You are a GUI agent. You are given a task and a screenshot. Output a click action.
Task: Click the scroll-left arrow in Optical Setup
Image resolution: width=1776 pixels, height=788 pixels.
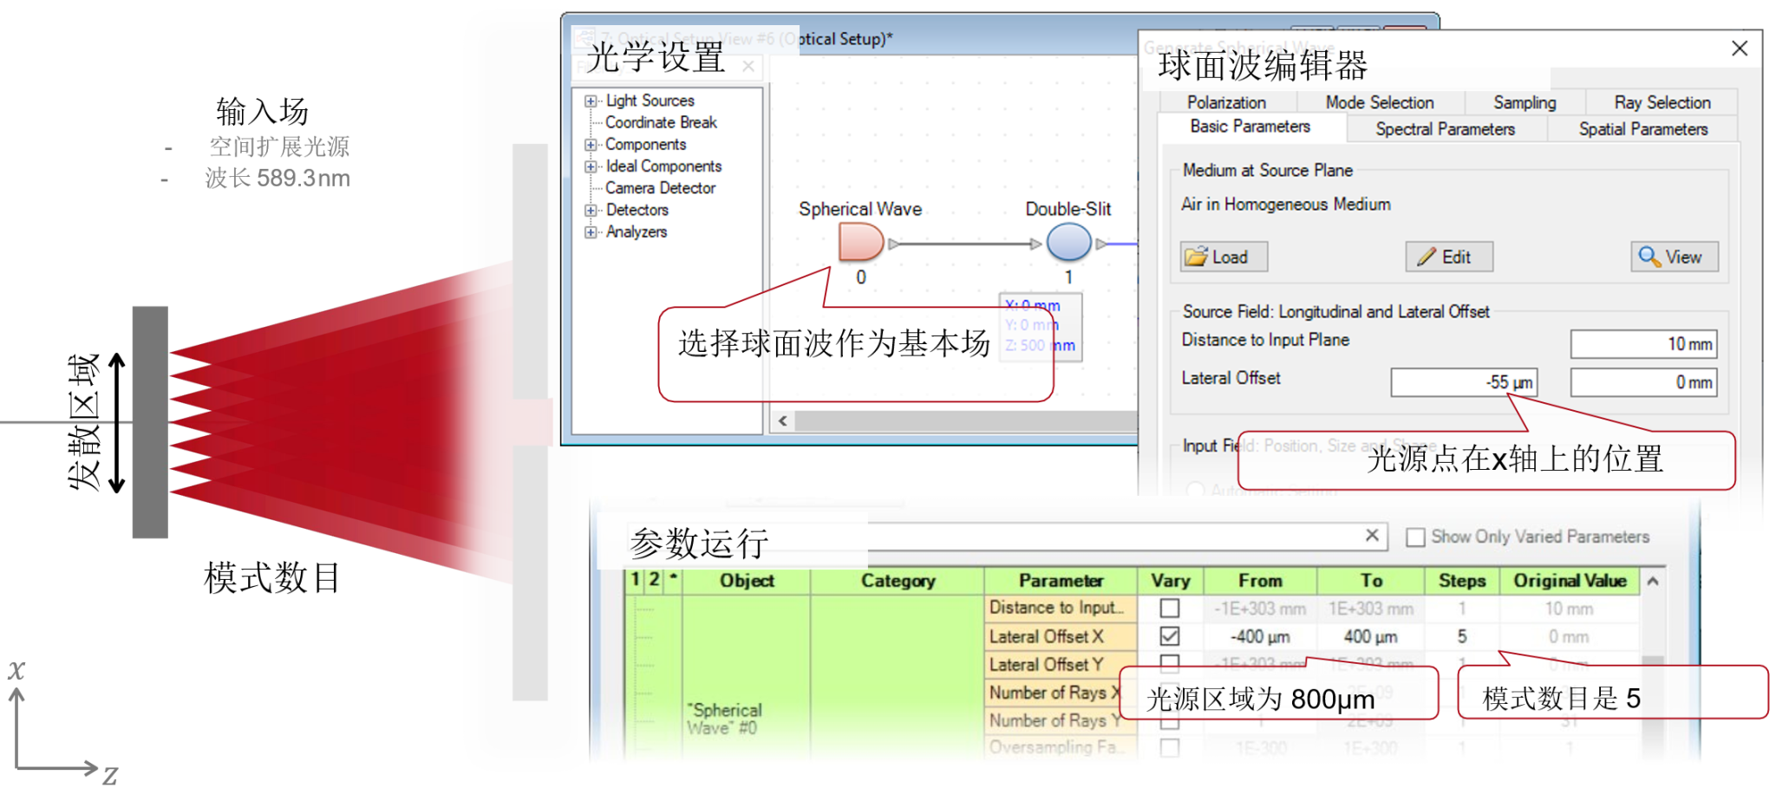[783, 420]
